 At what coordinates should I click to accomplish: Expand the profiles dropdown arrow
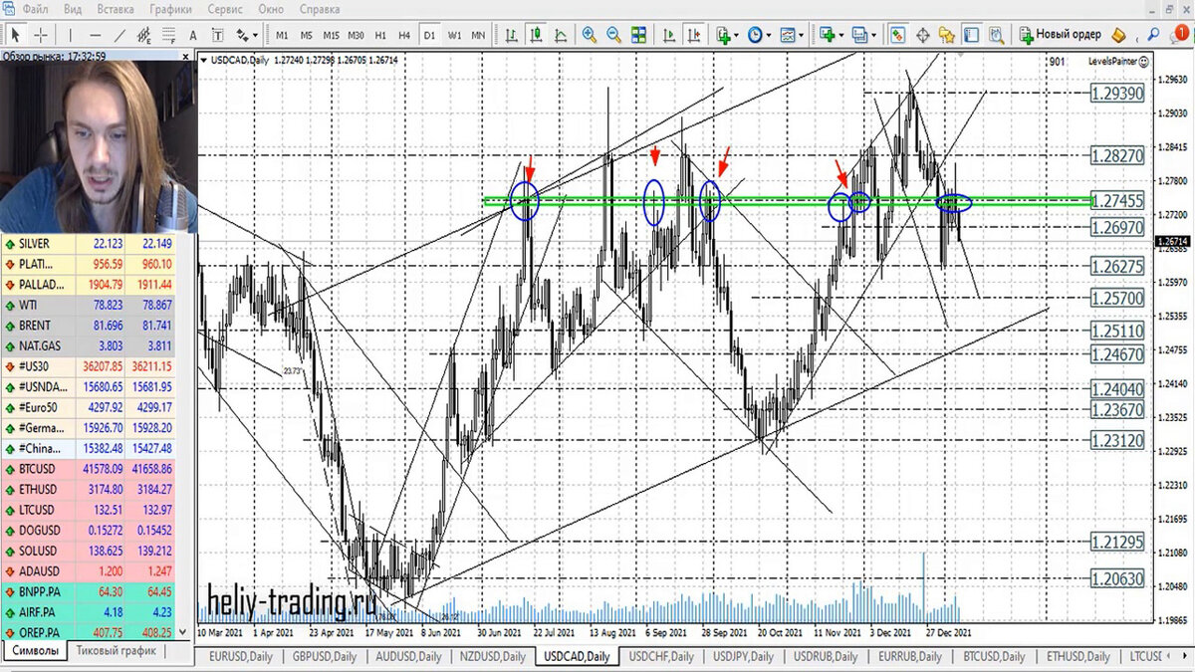click(873, 35)
